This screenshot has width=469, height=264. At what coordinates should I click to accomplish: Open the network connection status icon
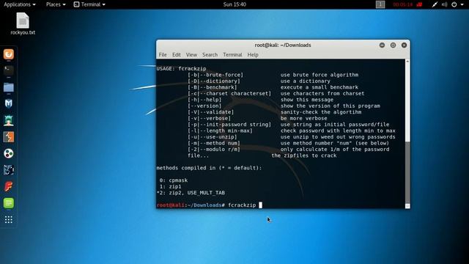pyautogui.click(x=435, y=4)
